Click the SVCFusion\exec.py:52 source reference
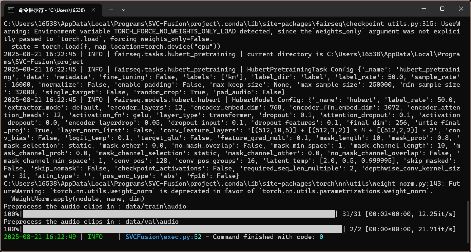Screen dimensions: 471x252 (x=163, y=237)
